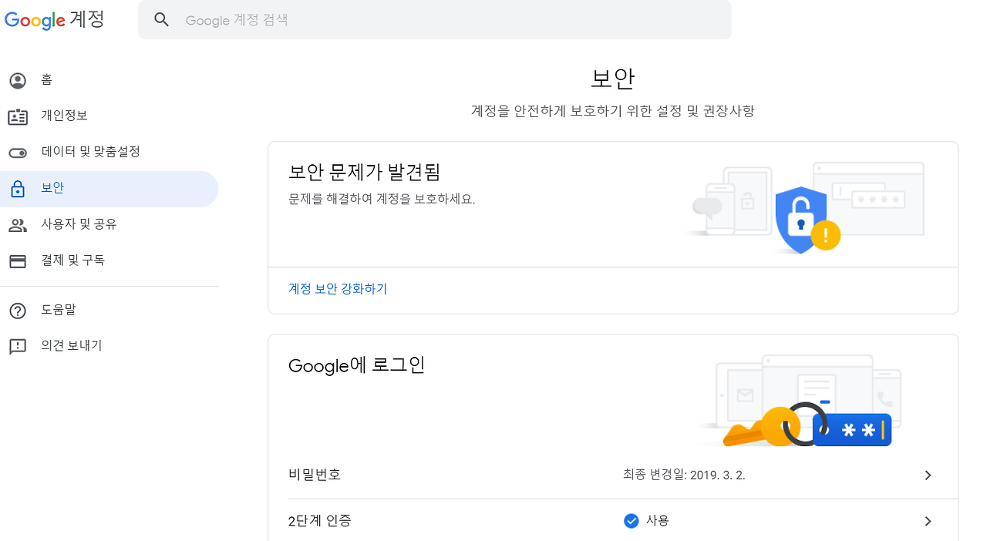Click the search magnifier icon
Screen dimensions: 987x541
[x=161, y=20]
